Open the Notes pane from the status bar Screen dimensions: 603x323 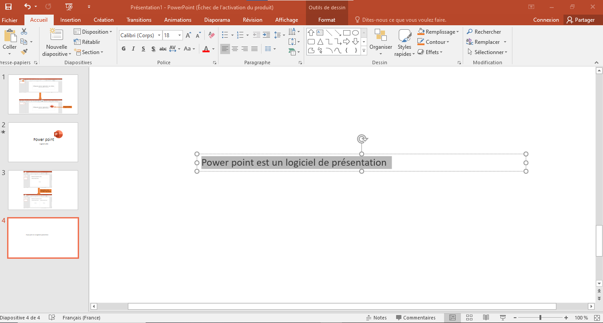pos(376,318)
